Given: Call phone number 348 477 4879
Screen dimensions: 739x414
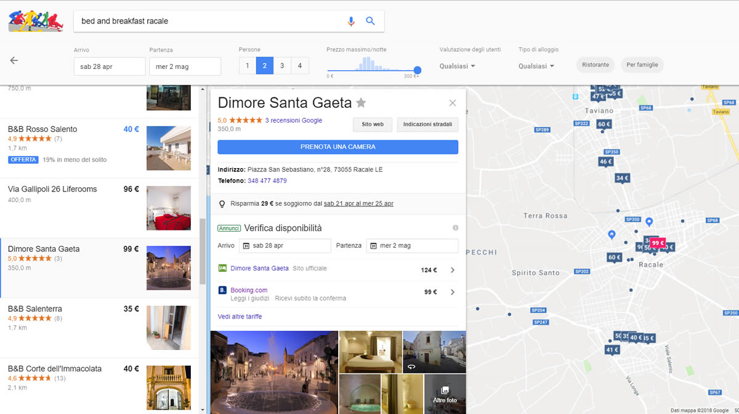Looking at the screenshot, I should (x=267, y=181).
